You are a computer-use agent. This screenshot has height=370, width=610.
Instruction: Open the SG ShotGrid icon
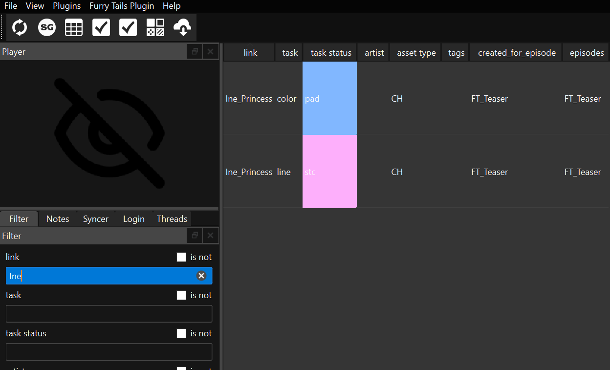tap(47, 27)
